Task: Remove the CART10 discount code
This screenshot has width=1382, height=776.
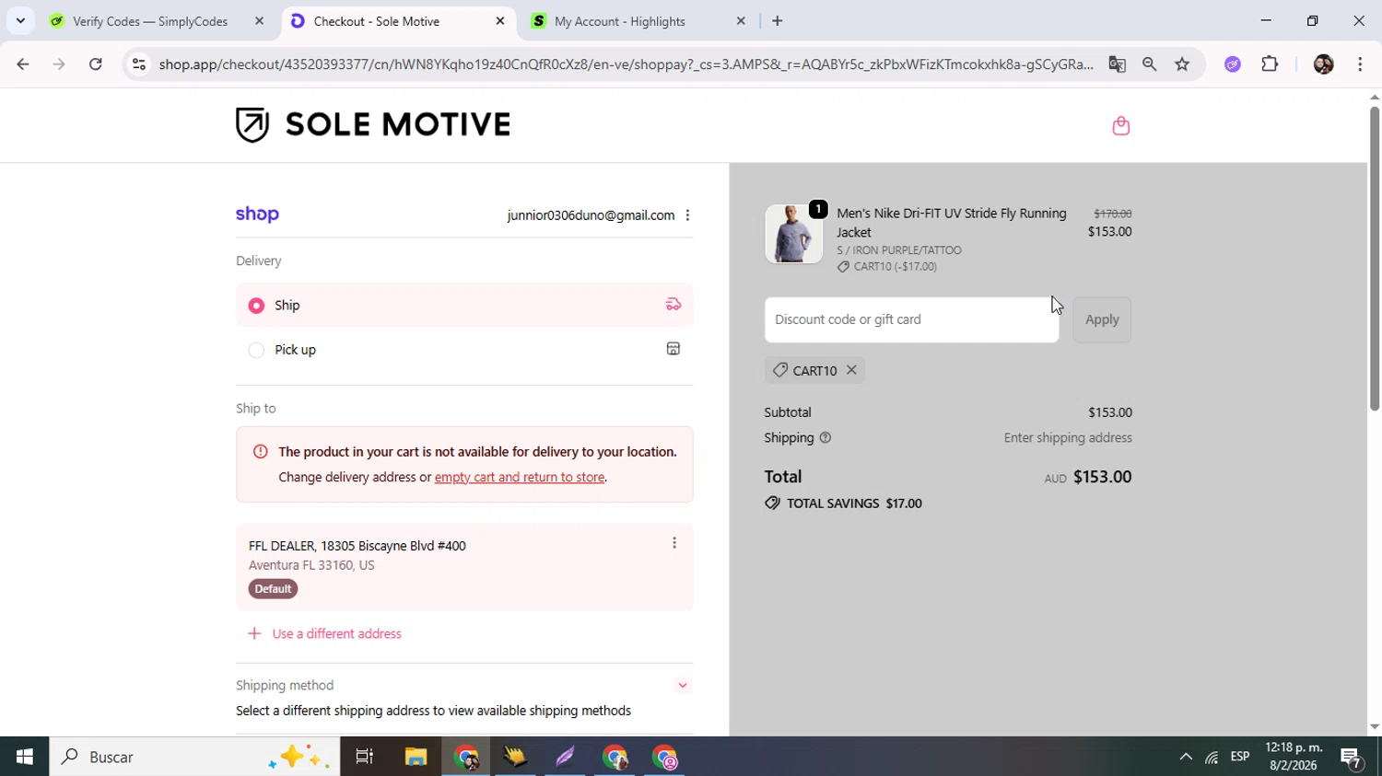Action: pos(851,370)
